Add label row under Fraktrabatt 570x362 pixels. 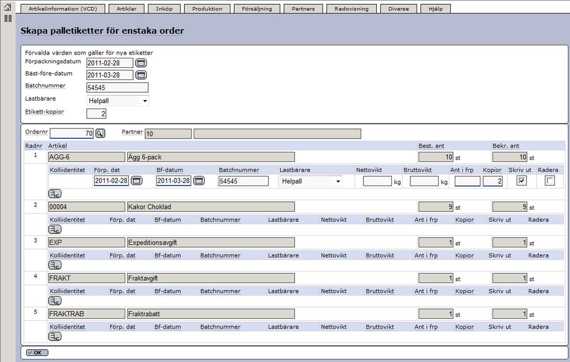click(55, 336)
